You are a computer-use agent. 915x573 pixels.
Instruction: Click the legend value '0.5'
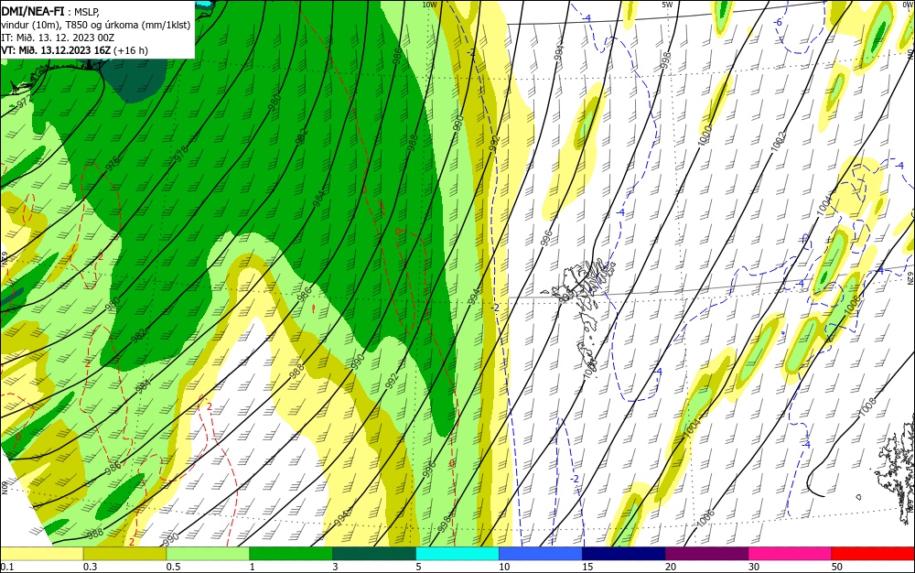173,568
